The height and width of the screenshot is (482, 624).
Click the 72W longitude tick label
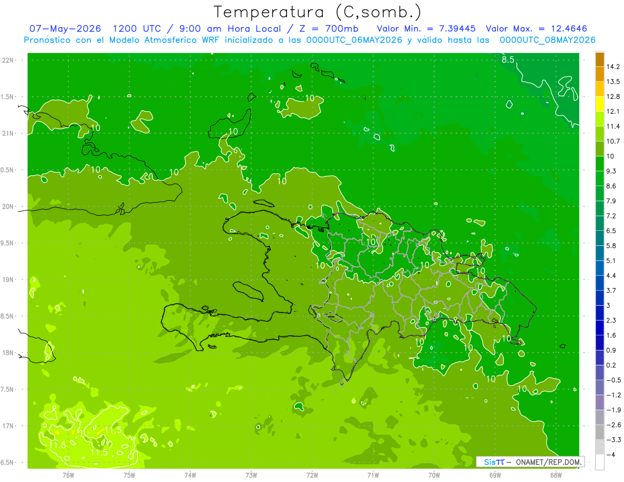coord(312,475)
